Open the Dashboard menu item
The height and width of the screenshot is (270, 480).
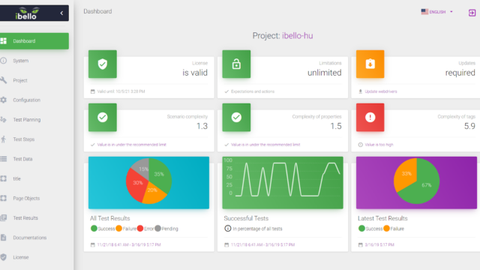(x=34, y=41)
